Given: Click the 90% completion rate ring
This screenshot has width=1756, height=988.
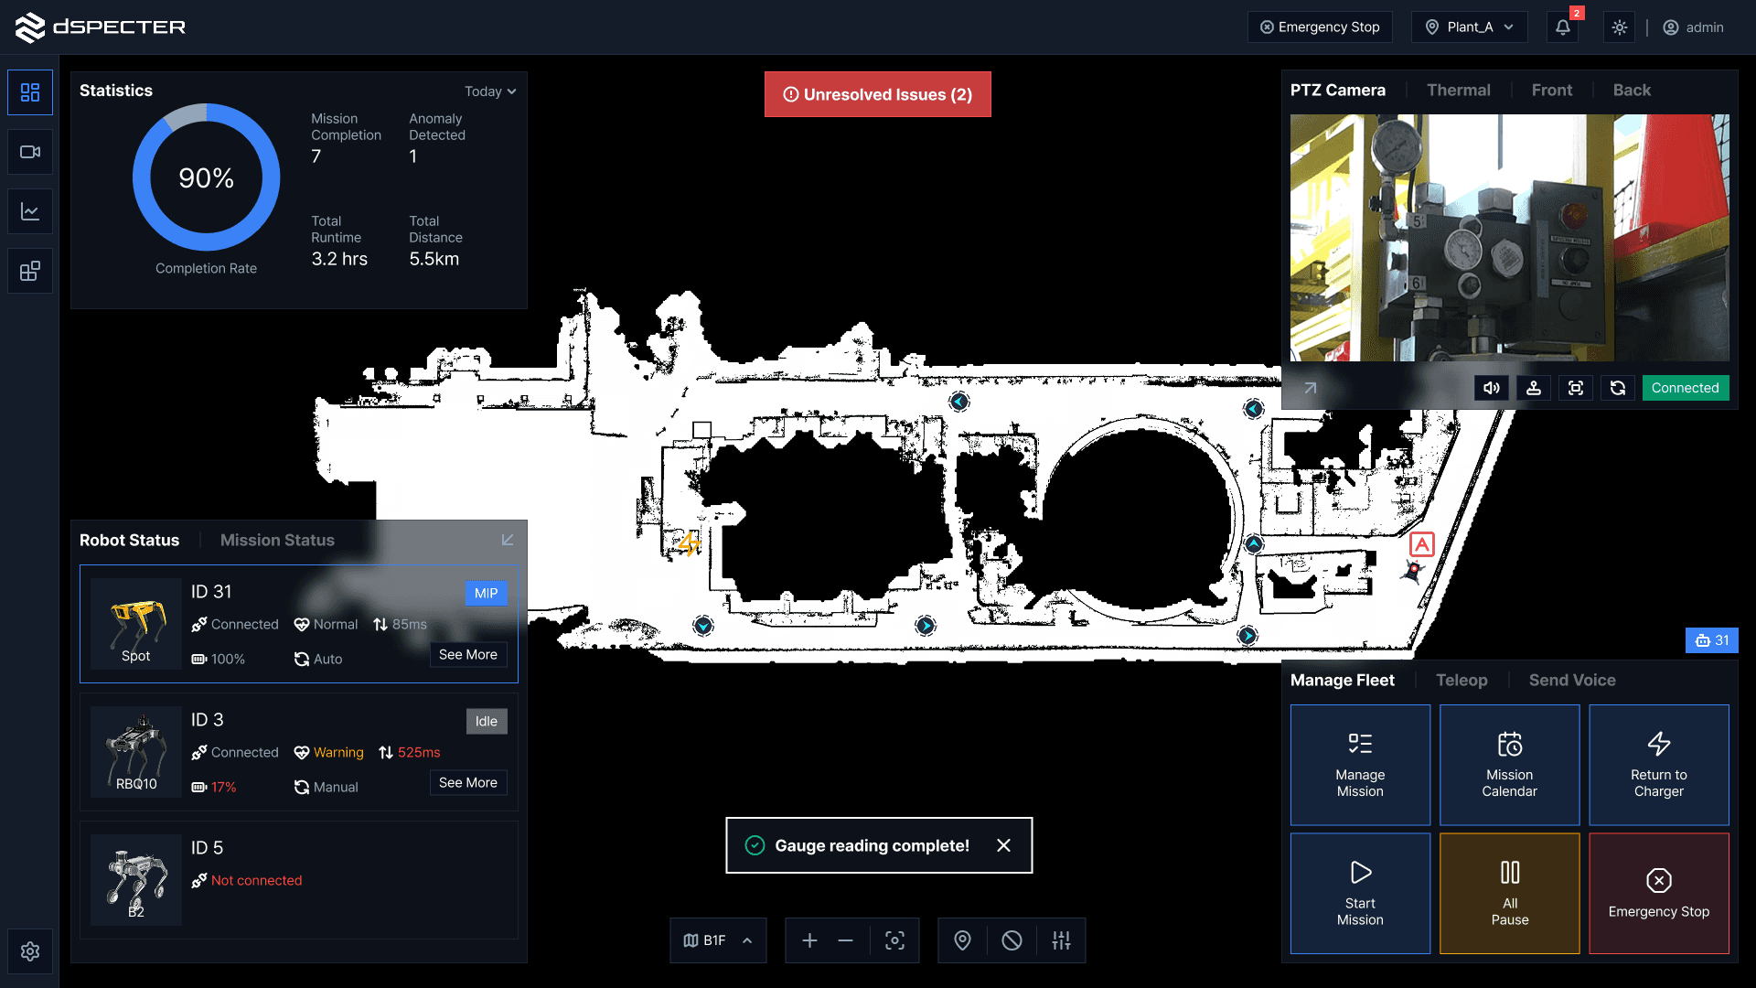Looking at the screenshot, I should [207, 177].
